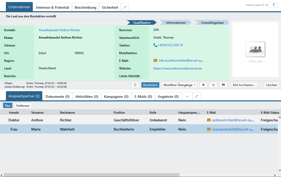This screenshot has width=281, height=177.
Task: Click the refresh icon button
Action: click(135, 85)
